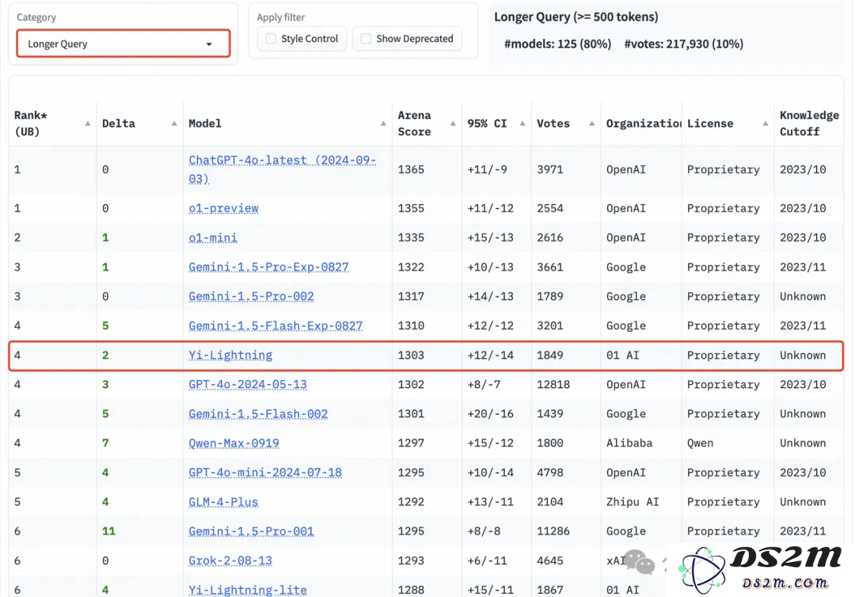The width and height of the screenshot is (855, 597).
Task: Select the 01 AI organization in Yi-Lightning row
Action: [623, 356]
